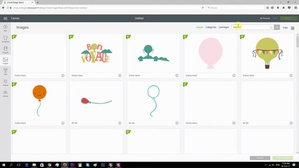
Task: Open the Windows Start menu
Action: tap(3, 165)
